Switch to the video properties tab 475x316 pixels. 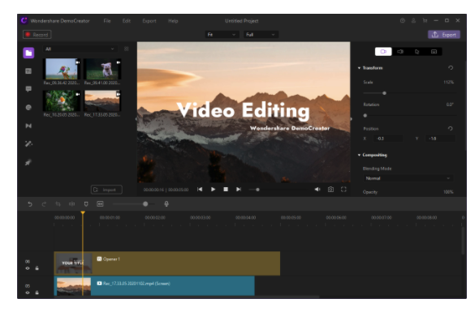(383, 51)
